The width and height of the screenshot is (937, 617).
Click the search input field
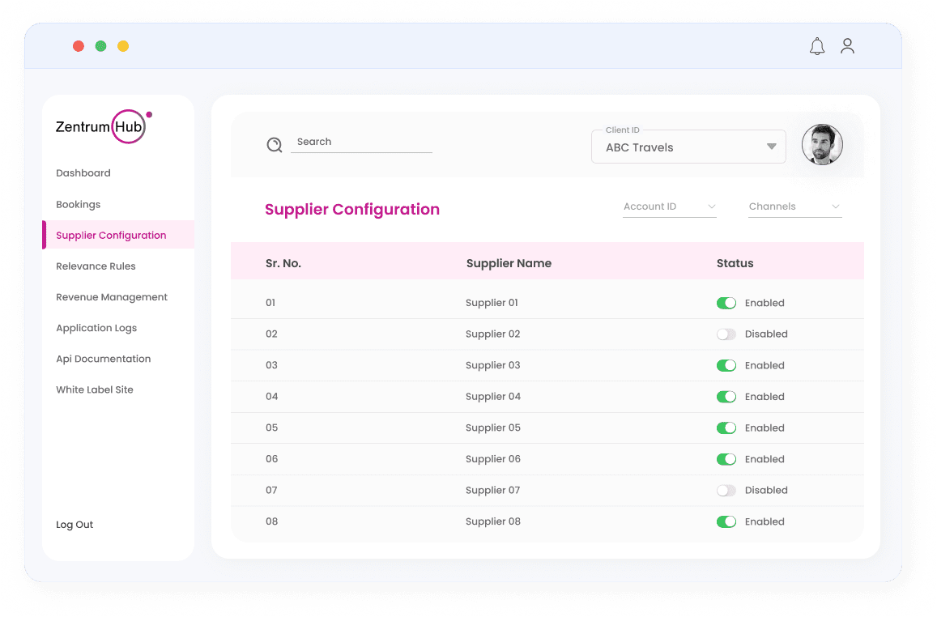(x=362, y=142)
